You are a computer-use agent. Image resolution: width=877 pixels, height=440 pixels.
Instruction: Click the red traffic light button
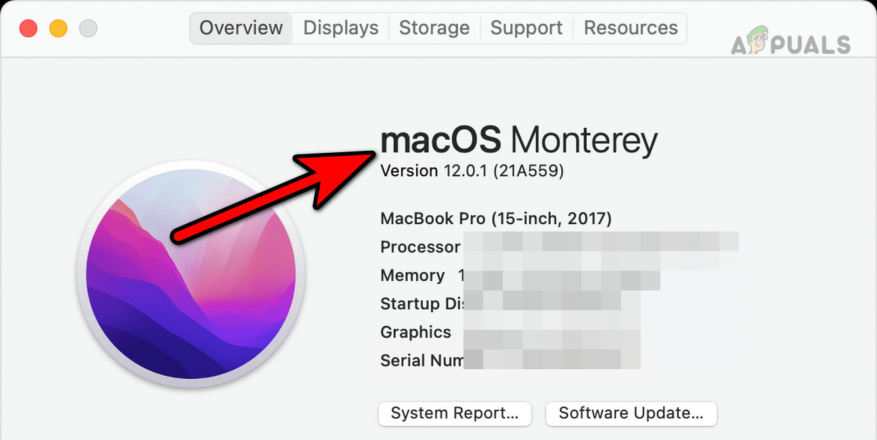coord(28,28)
